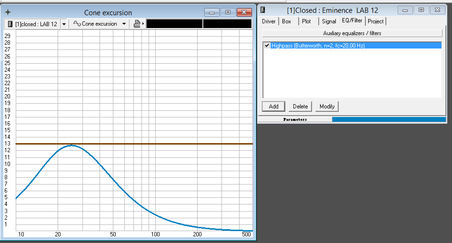Go to the Signal tab
Image resolution: width=452 pixels, height=243 pixels.
point(329,21)
